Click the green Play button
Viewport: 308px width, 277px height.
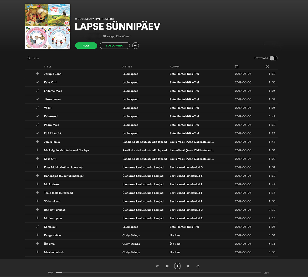point(86,46)
